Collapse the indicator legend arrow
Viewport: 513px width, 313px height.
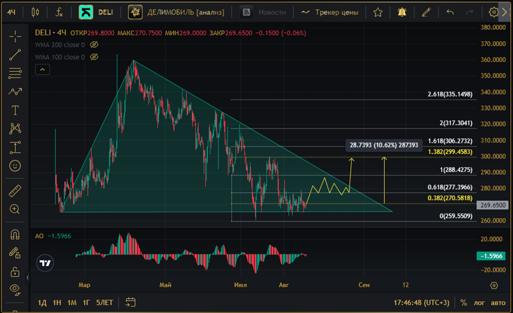(x=43, y=69)
